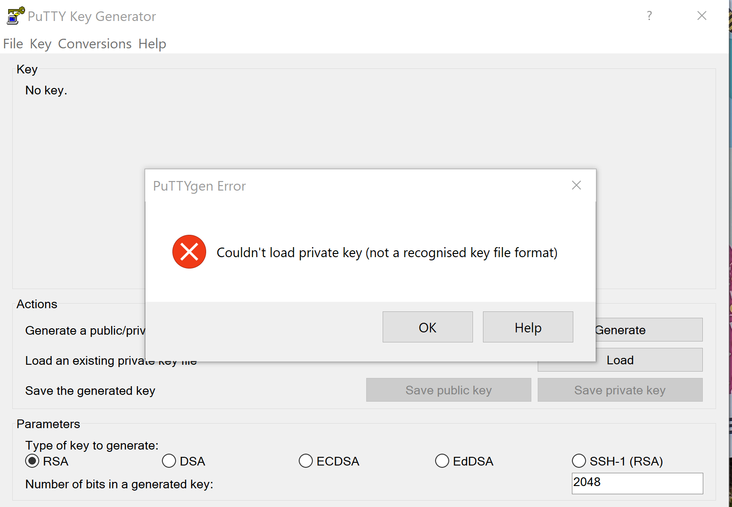Screen dimensions: 732x507
Task: Select the SSH-1 (RSA) key type
Action: pos(578,461)
